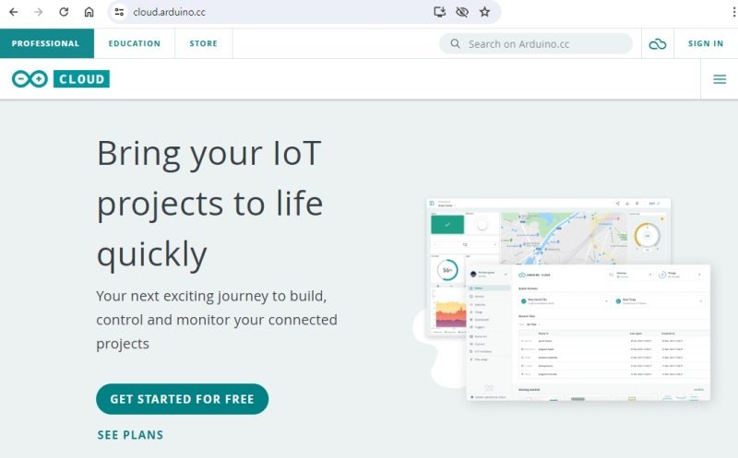Screen dimensions: 738x458
Task: Click the Sign In link
Action: (706, 43)
